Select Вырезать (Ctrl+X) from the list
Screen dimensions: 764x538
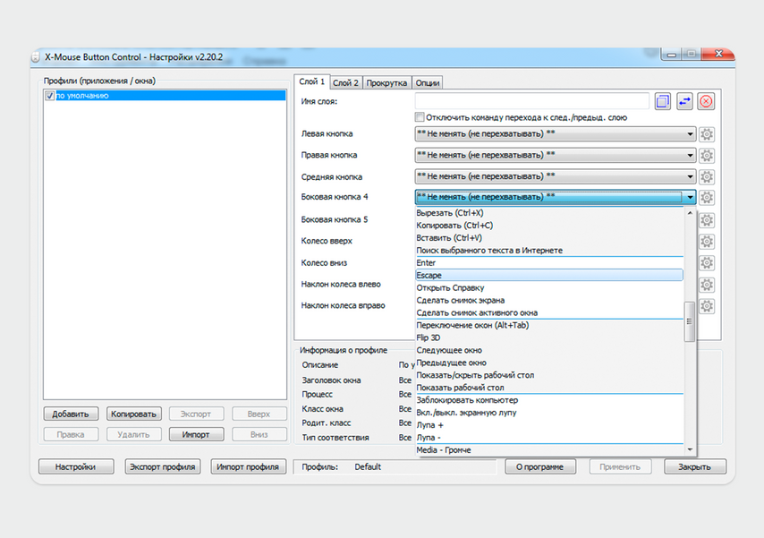click(x=549, y=213)
